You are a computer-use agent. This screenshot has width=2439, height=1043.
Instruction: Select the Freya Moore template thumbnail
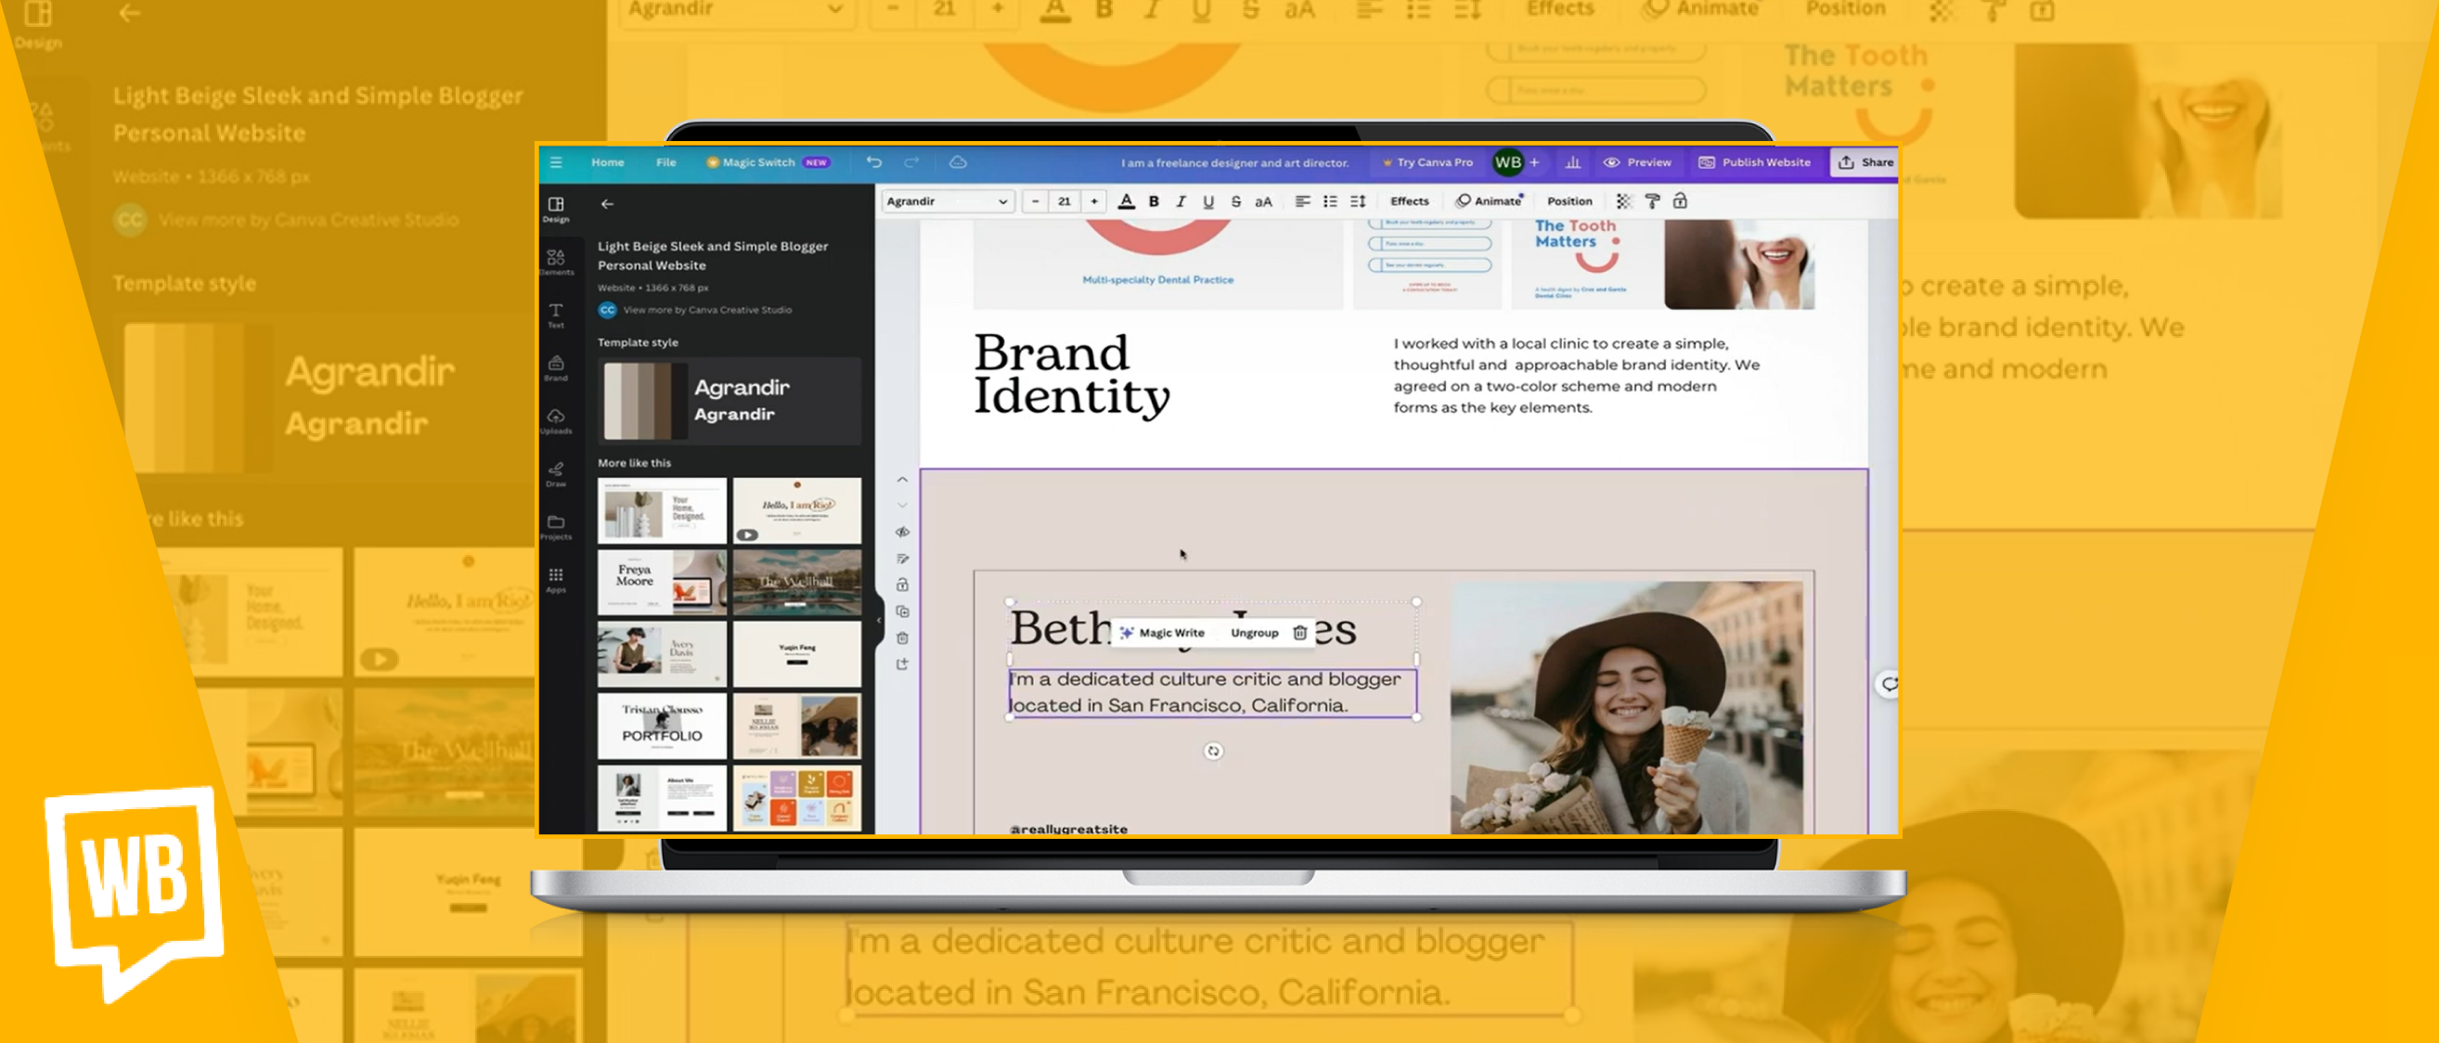tap(662, 582)
